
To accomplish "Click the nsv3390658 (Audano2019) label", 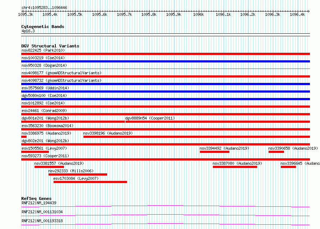I will [293, 148].
